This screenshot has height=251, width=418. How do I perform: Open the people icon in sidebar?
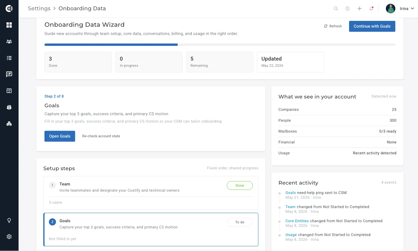pos(9,41)
